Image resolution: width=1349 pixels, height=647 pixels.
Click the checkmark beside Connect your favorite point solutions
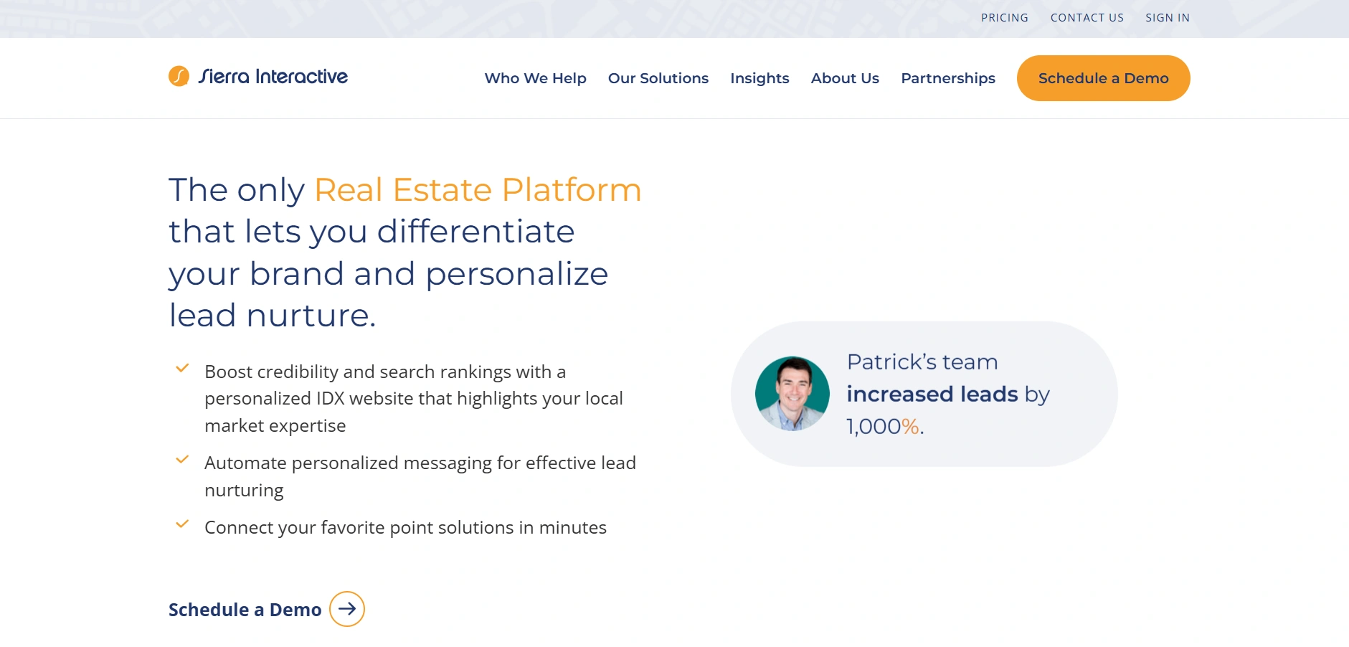point(182,524)
